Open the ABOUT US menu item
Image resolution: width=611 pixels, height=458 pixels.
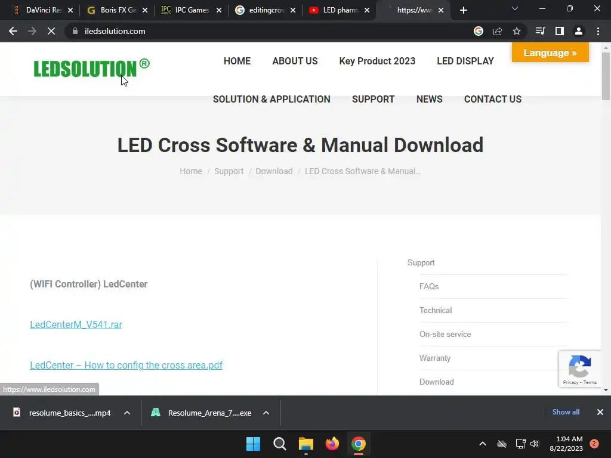[295, 61]
